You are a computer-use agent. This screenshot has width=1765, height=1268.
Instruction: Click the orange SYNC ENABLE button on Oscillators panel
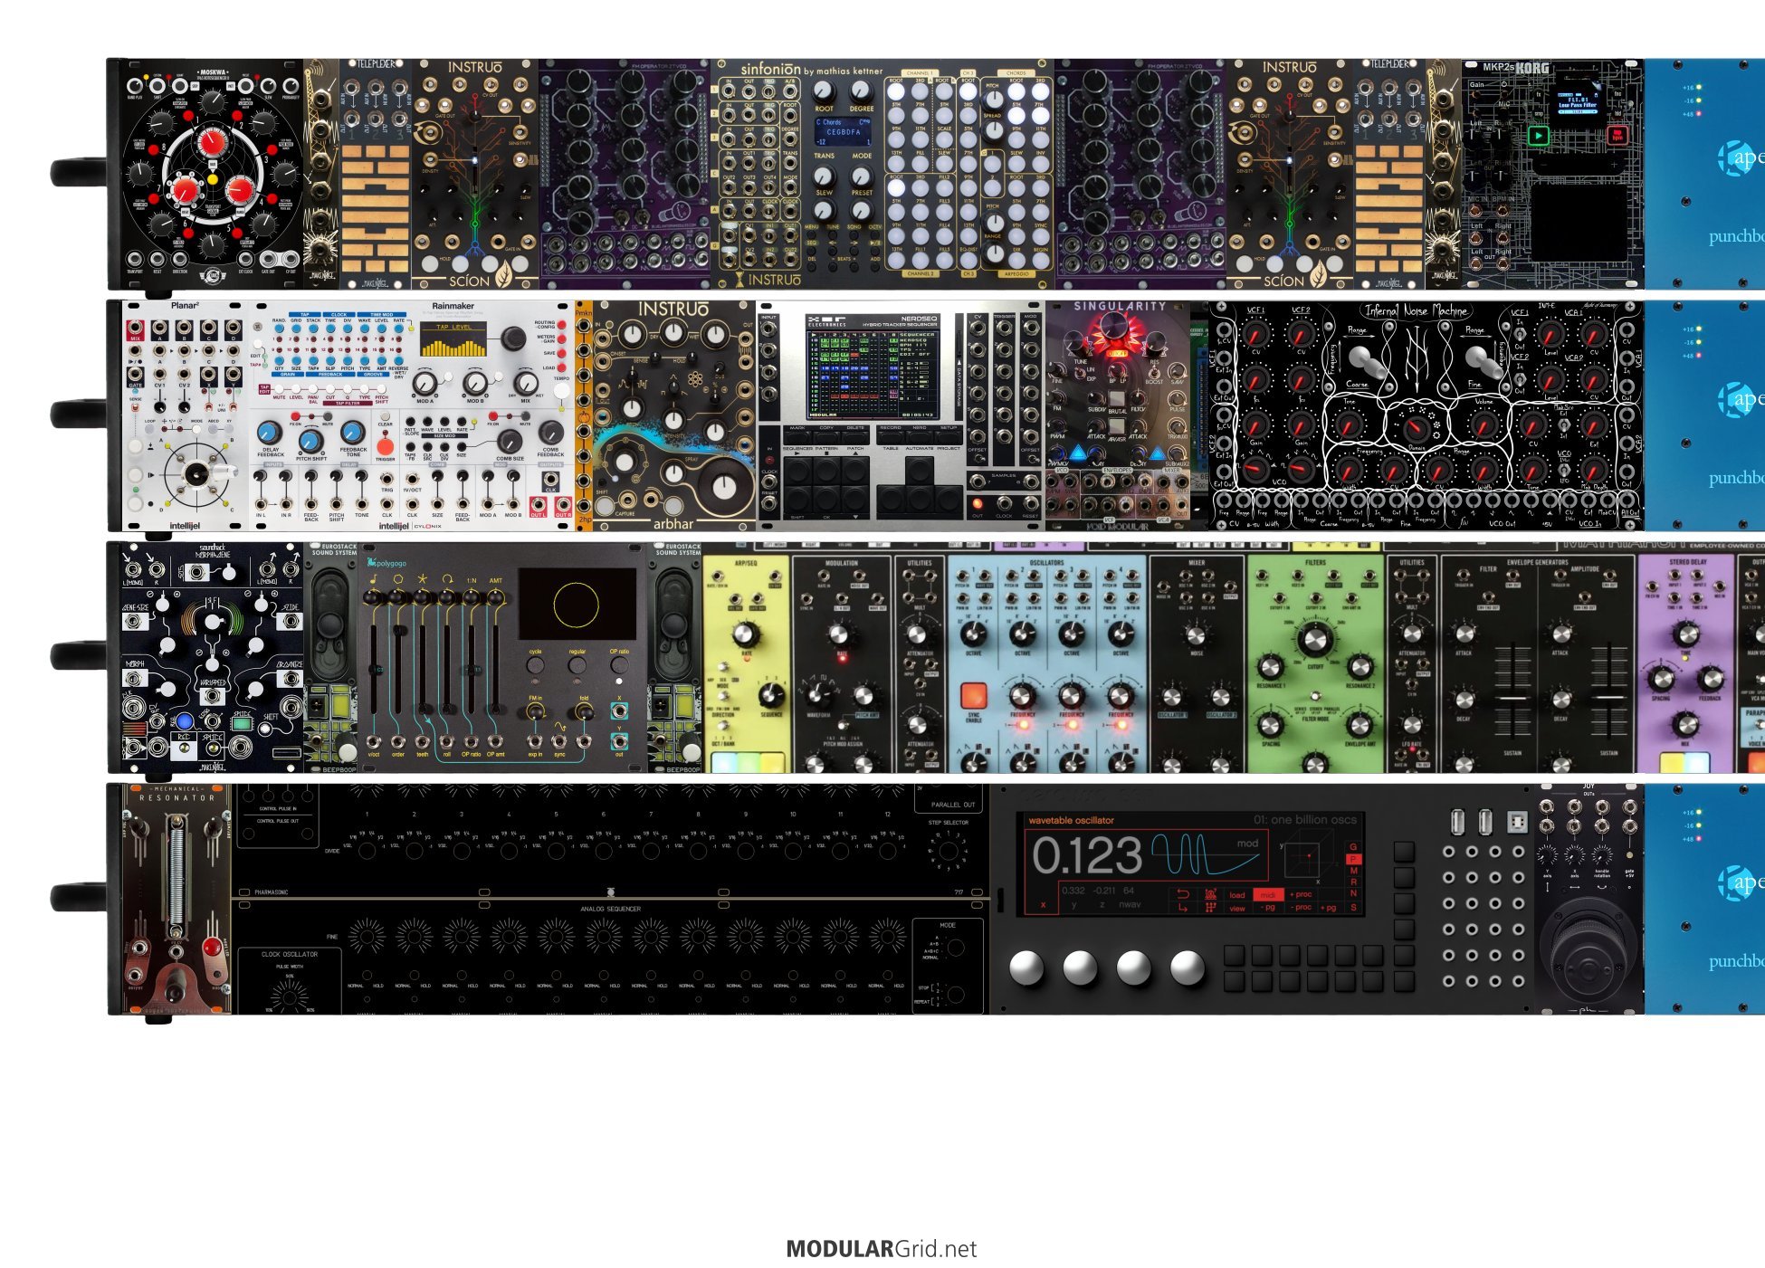(x=974, y=695)
